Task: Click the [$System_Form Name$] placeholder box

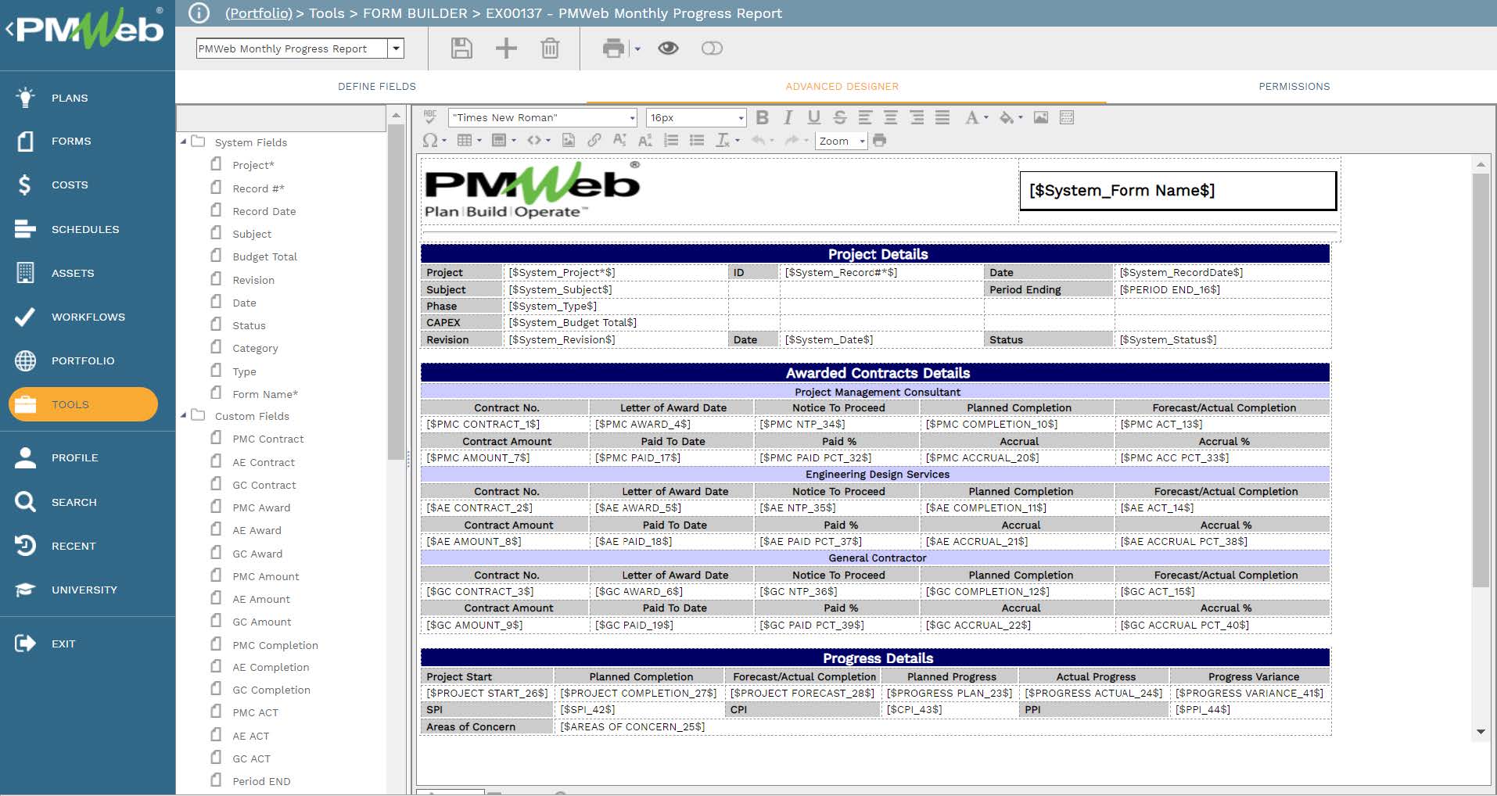Action: pyautogui.click(x=1178, y=191)
